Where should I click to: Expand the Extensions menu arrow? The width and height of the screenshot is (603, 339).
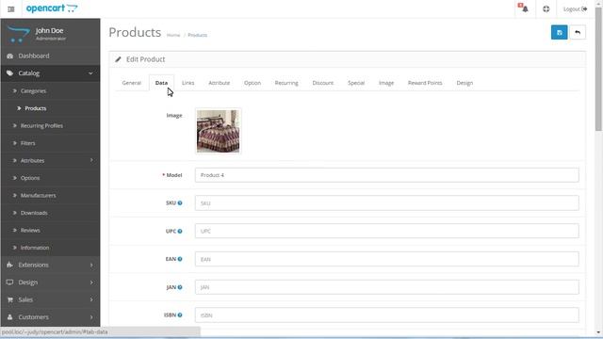pos(91,265)
